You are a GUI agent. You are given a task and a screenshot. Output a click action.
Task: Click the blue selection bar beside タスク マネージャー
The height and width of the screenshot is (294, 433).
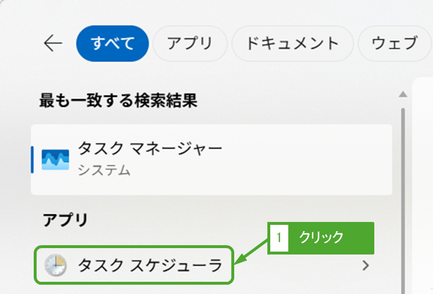point(33,159)
